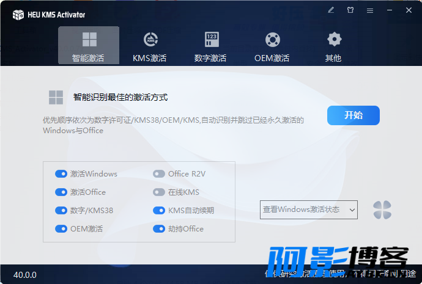Open the pencil edit icon in title bar

pyautogui.click(x=331, y=10)
